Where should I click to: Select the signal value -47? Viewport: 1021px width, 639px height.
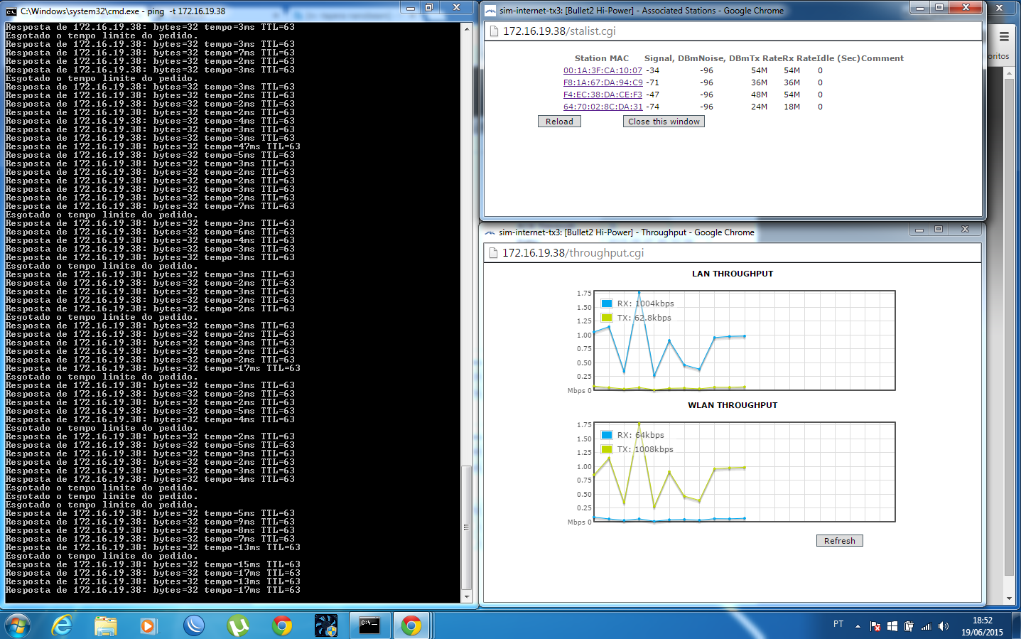(x=652, y=95)
